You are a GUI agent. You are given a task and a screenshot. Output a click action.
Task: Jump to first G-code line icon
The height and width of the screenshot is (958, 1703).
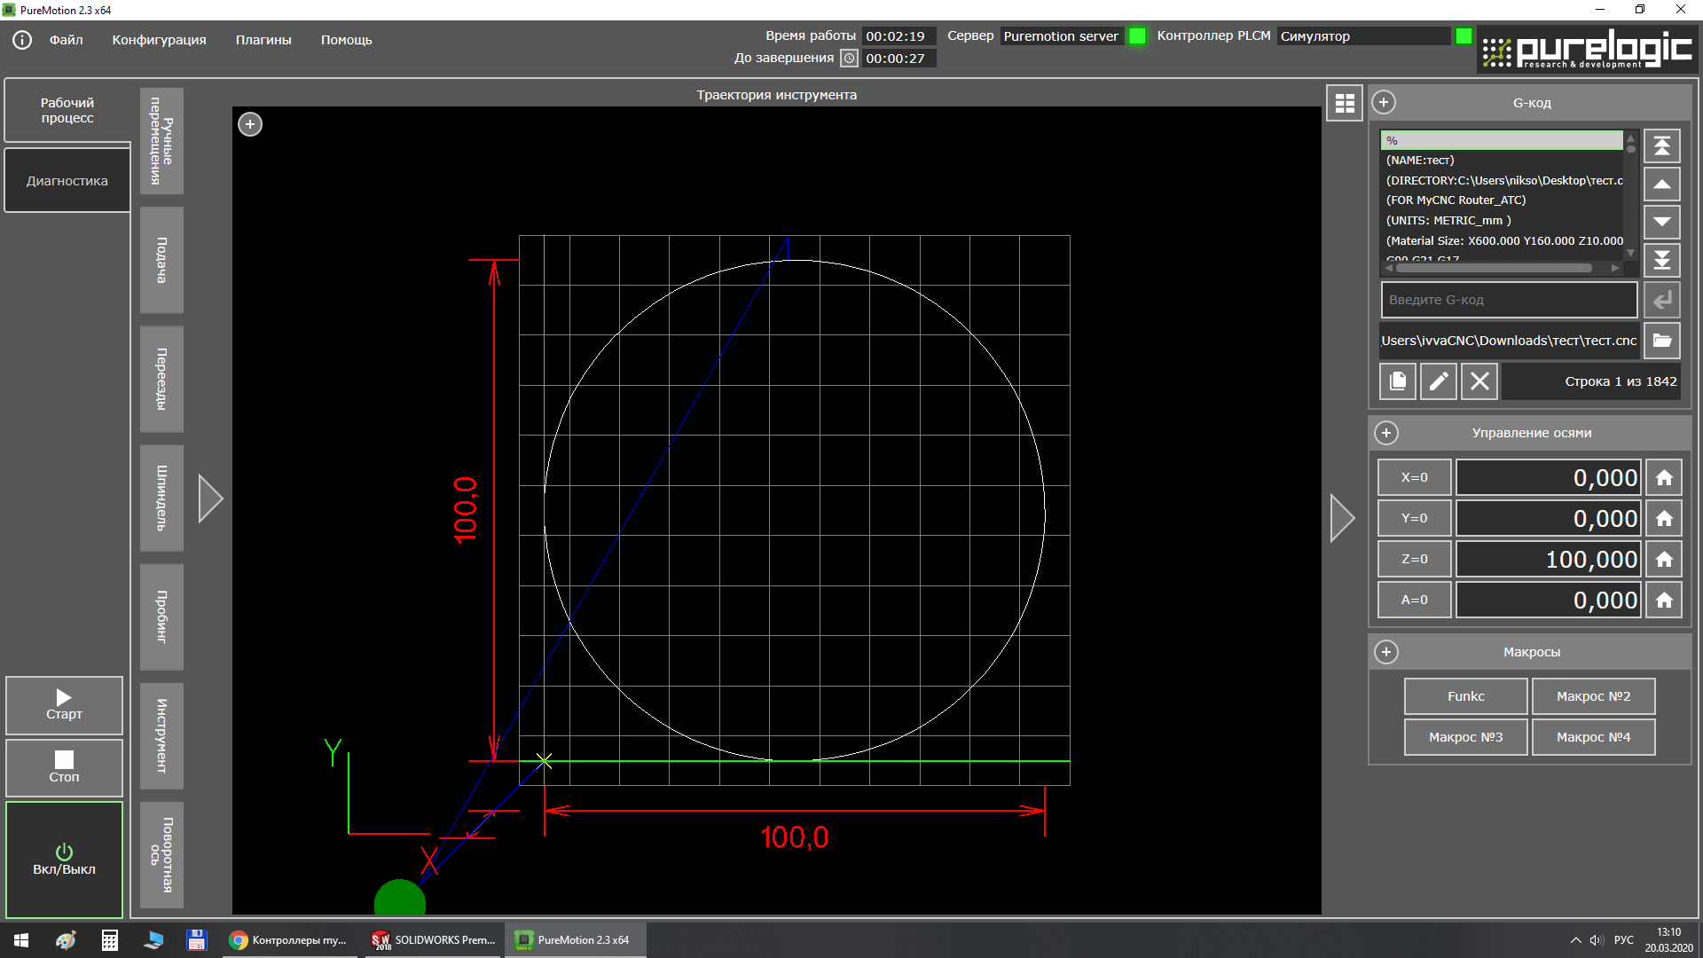click(x=1662, y=145)
